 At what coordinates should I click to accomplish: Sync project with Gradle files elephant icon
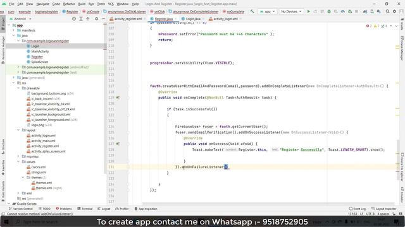click(x=365, y=11)
